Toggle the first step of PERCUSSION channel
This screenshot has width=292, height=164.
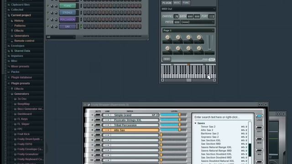pyautogui.click(x=85, y=20)
